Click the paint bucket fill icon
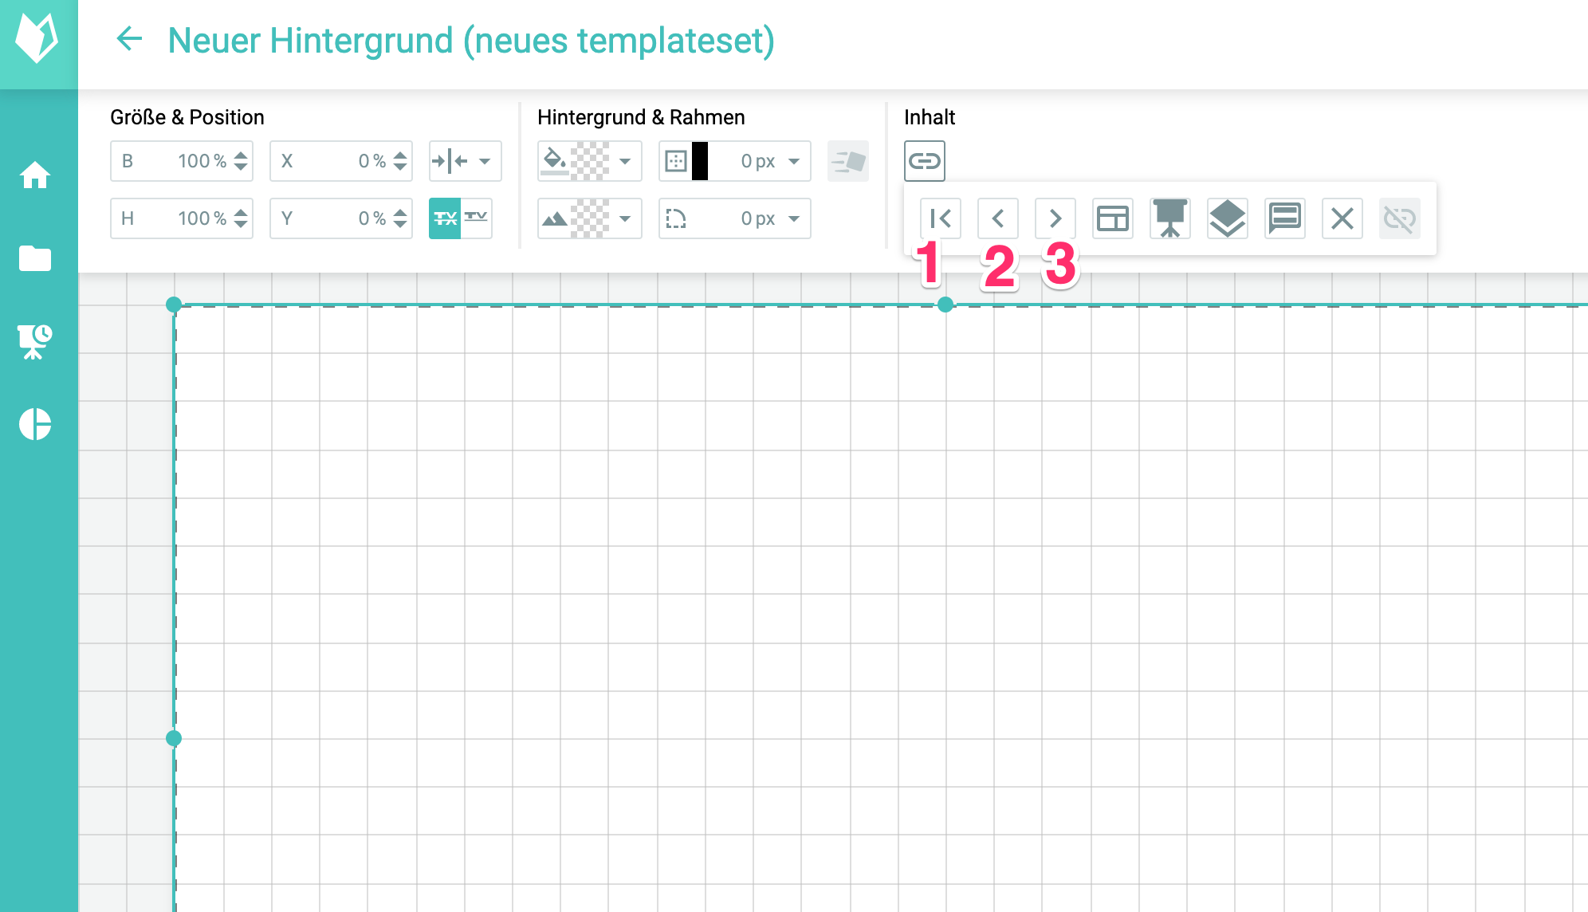Viewport: 1588px width, 912px height. pos(554,160)
